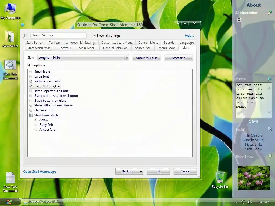
Task: Enable the Small icons option
Action: click(x=31, y=72)
